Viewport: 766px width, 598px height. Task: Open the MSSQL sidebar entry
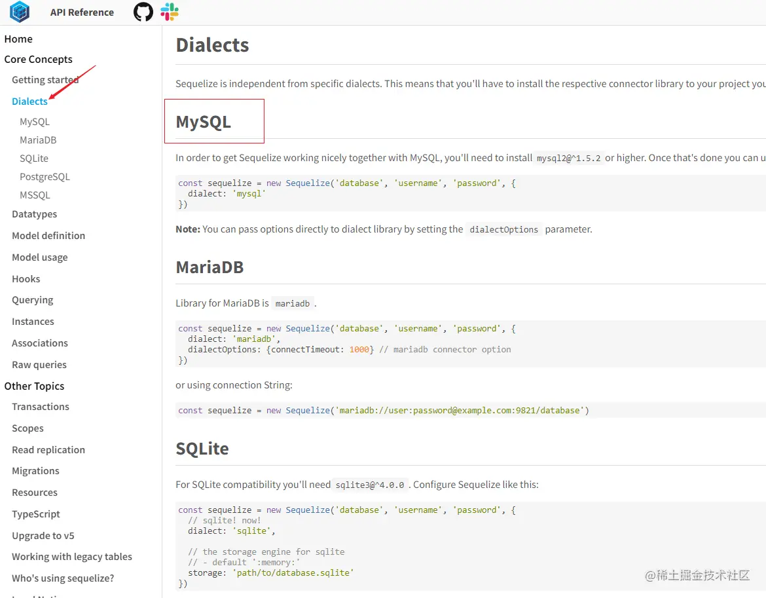(x=35, y=195)
